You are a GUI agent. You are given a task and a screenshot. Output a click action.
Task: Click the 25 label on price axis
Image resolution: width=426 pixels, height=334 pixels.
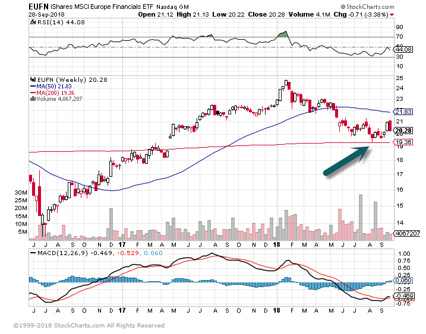tap(400, 78)
